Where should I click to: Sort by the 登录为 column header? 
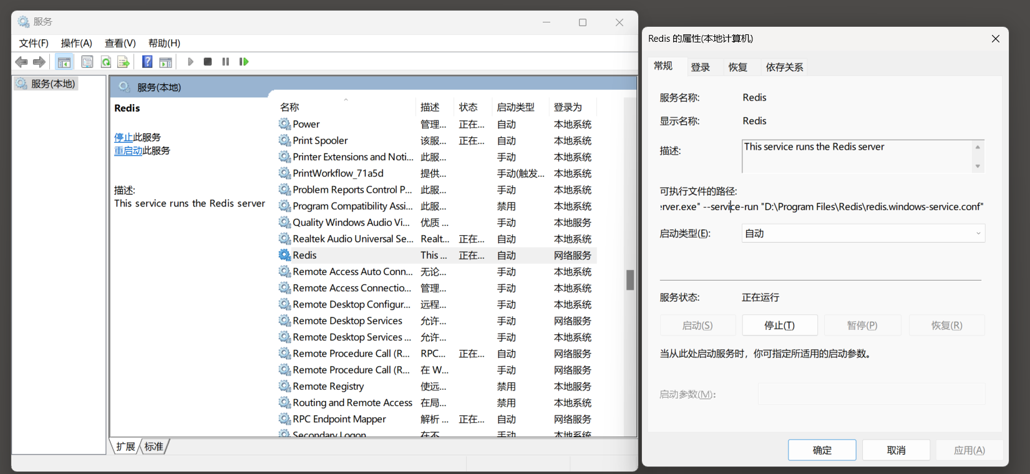[573, 107]
